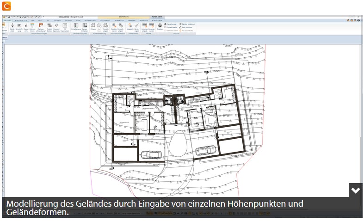Click the 2D Materialien icon
The image size is (364, 221).
click(65, 27)
